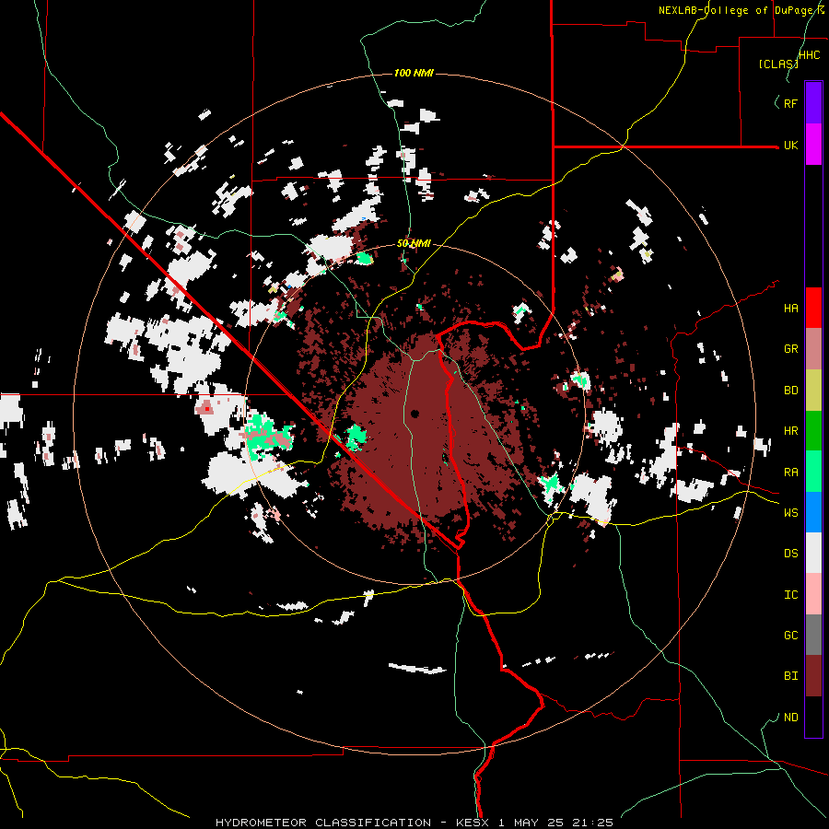Click the dark red BI legend swatch

coord(813,676)
